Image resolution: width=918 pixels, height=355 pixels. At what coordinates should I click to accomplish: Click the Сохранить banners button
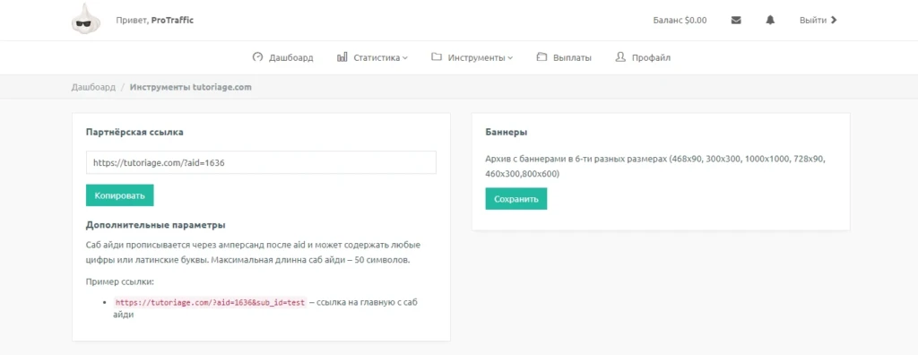(515, 199)
